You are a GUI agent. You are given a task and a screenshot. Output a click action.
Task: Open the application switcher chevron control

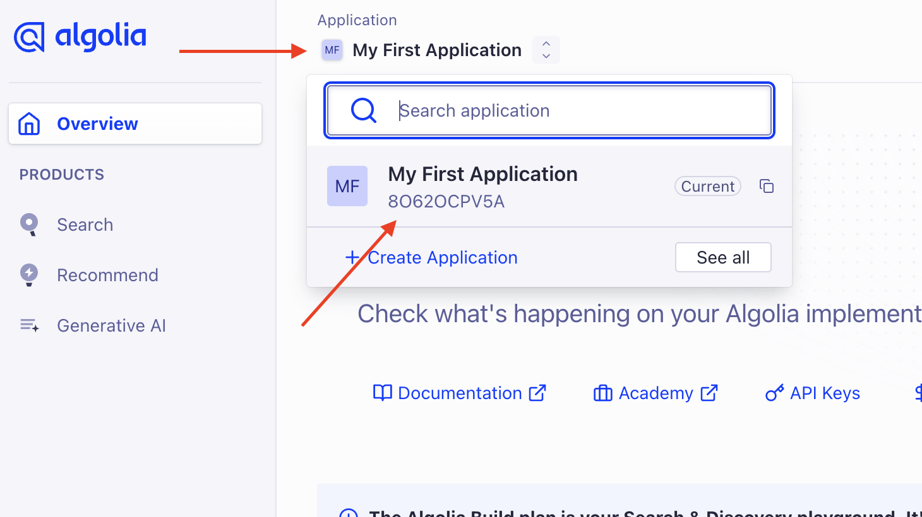(x=546, y=50)
